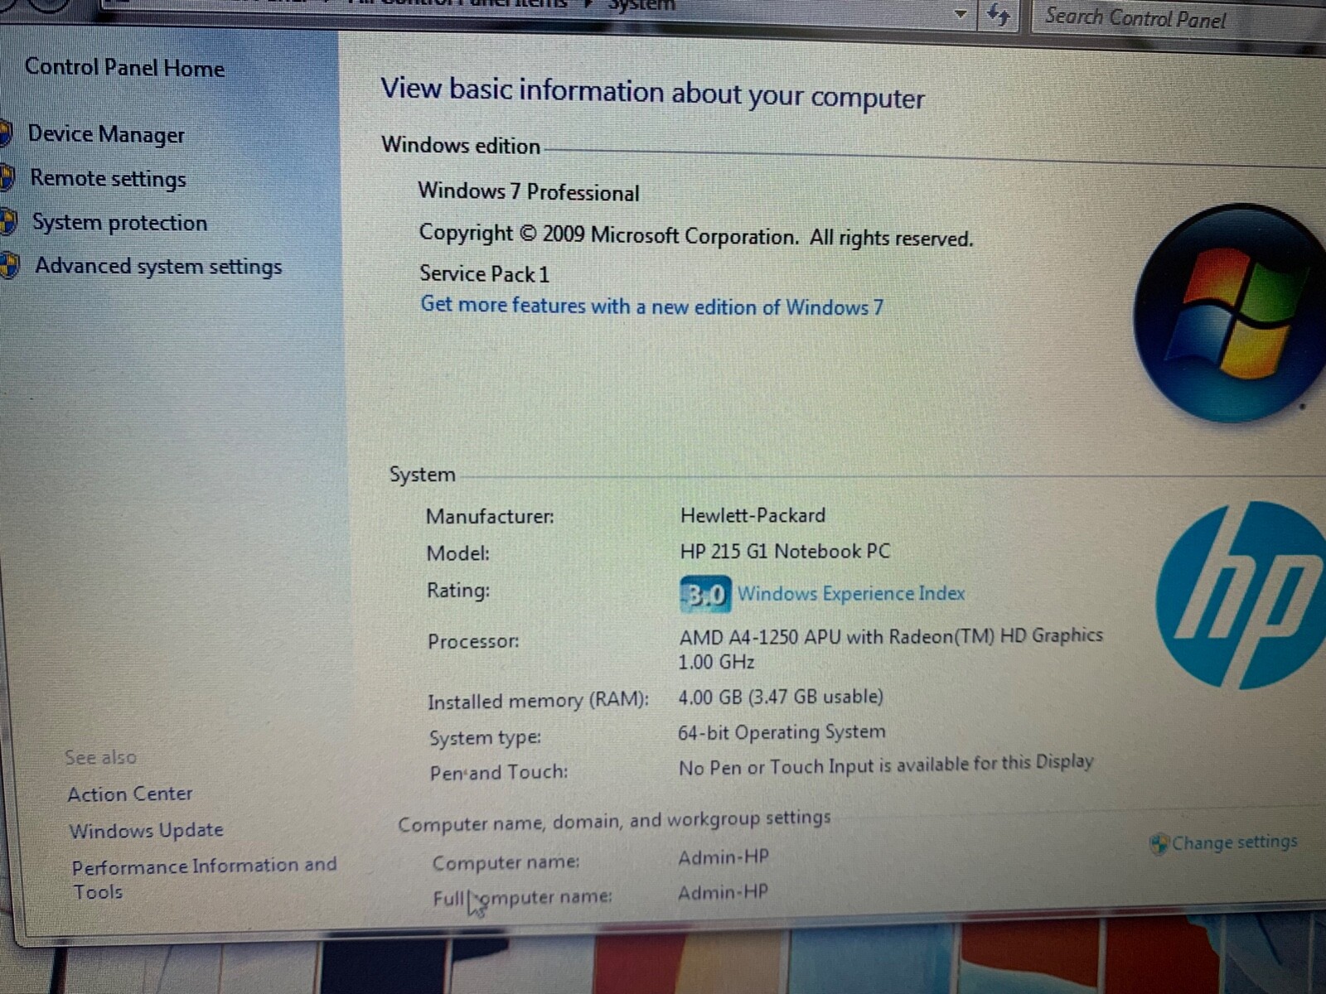1326x994 pixels.
Task: Select the HP 215 G1 Notebook PC model
Action: tap(785, 552)
